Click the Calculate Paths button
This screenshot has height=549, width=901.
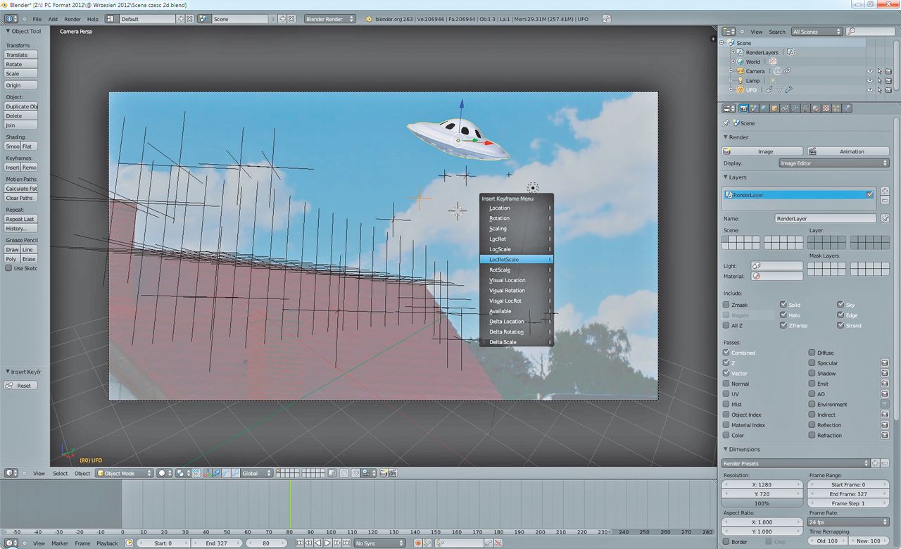tap(21, 189)
